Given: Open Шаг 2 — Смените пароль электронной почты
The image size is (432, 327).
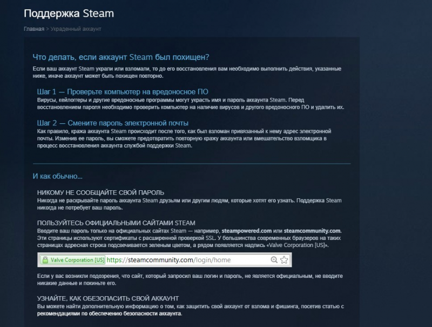Looking at the screenshot, I should (113, 123).
